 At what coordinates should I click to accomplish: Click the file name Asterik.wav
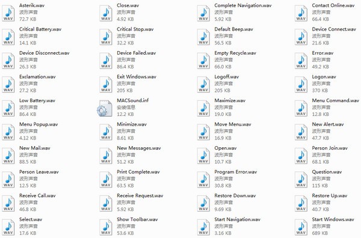32,5
